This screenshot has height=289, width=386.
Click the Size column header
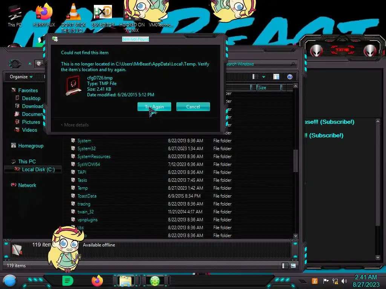(x=268, y=87)
